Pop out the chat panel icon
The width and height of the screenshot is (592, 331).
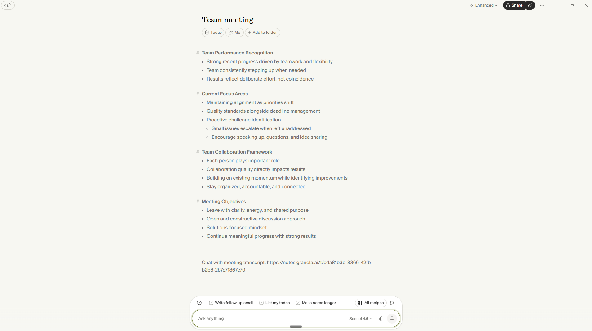pos(392,303)
